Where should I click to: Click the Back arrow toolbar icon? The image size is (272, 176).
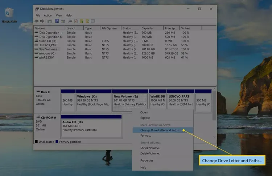(37, 21)
